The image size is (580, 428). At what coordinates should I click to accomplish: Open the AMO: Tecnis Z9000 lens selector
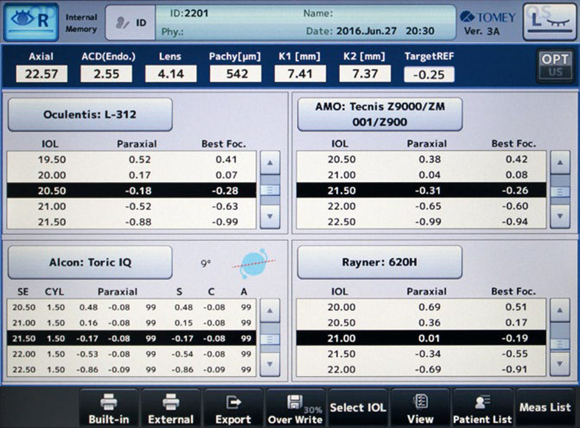click(380, 114)
